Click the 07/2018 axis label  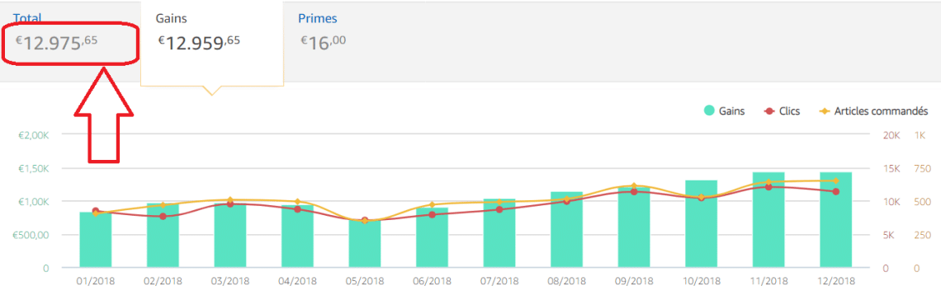pyautogui.click(x=499, y=281)
